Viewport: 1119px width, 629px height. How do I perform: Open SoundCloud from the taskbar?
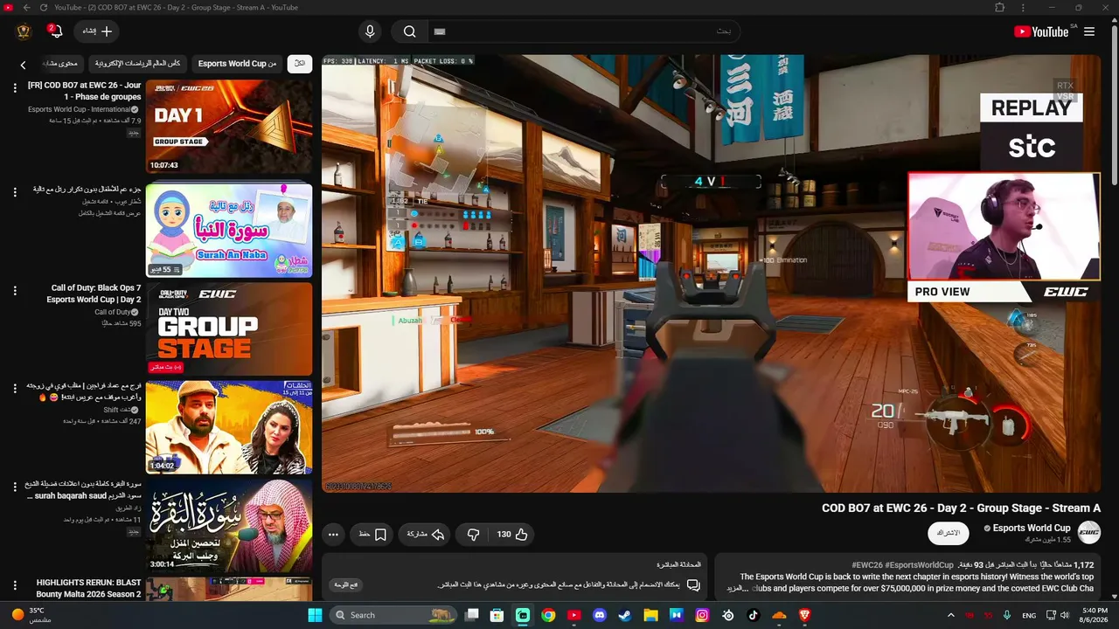[779, 615]
